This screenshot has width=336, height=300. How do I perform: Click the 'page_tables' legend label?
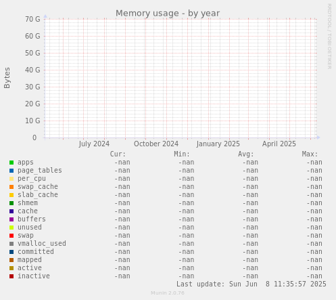tap(40, 171)
